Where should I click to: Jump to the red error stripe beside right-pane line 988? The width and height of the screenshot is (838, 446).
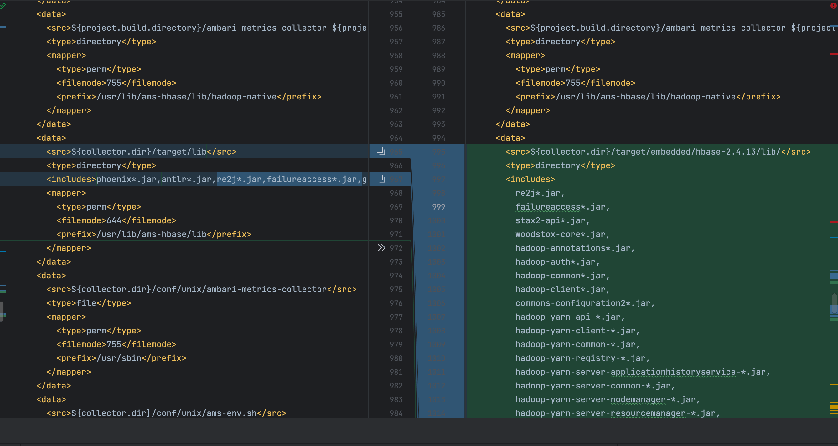[833, 54]
